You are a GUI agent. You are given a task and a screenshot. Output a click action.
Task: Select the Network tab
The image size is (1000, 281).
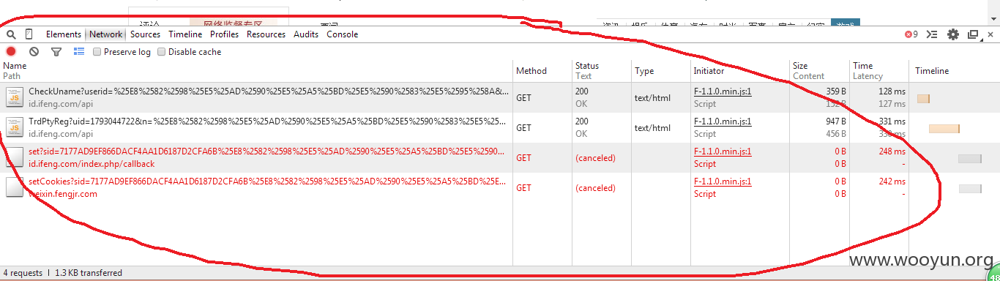coord(106,34)
